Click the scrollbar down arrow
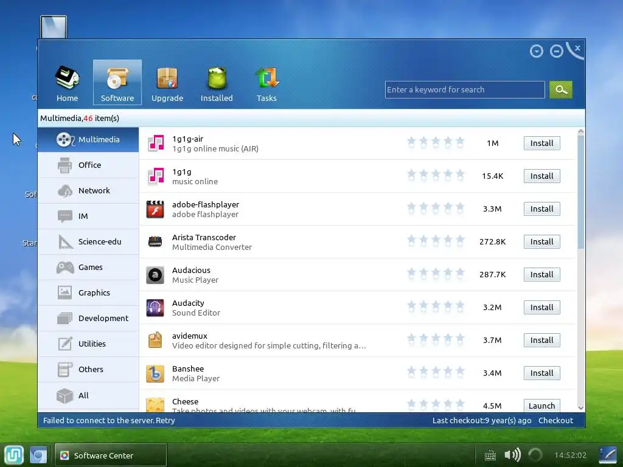 click(581, 408)
